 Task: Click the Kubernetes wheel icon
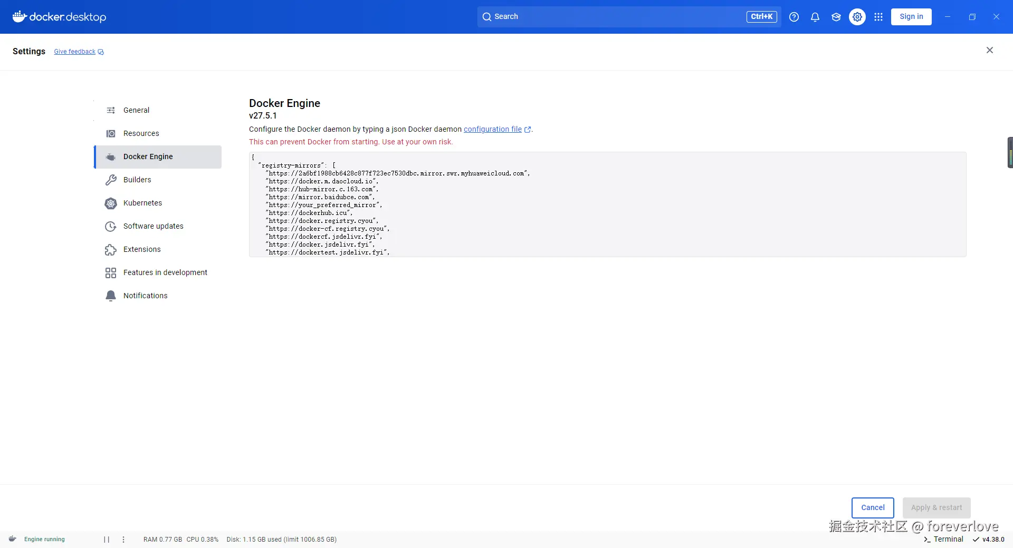pos(111,203)
